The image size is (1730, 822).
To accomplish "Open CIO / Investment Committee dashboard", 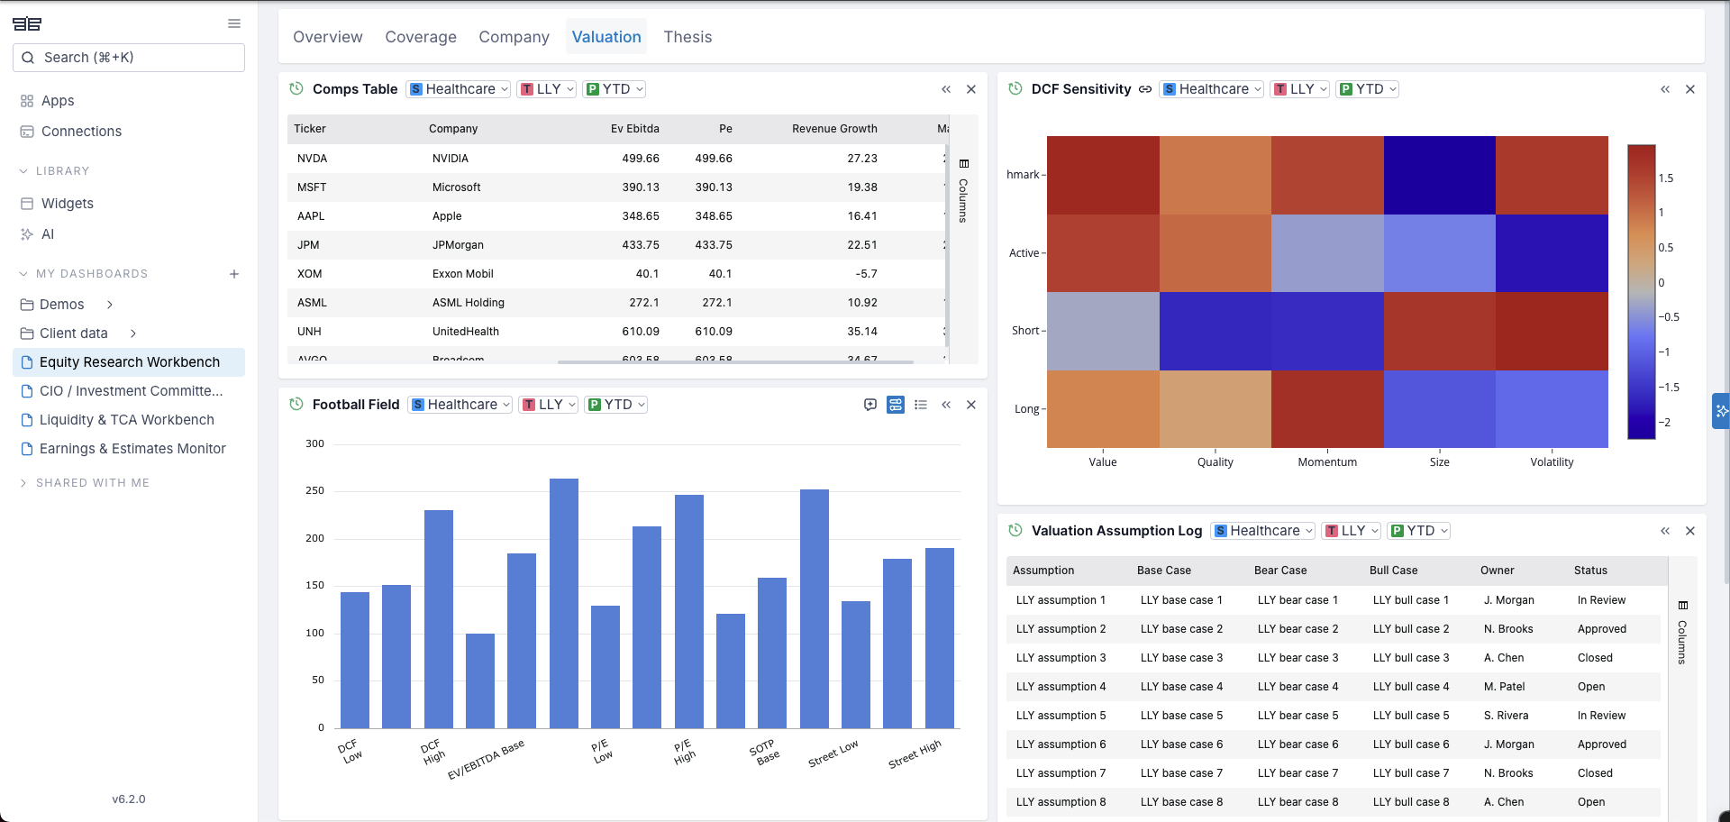I will coord(129,391).
